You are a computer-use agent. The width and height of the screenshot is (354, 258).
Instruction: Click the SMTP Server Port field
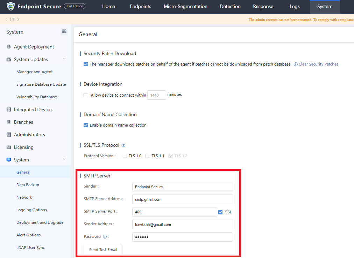[x=175, y=212]
